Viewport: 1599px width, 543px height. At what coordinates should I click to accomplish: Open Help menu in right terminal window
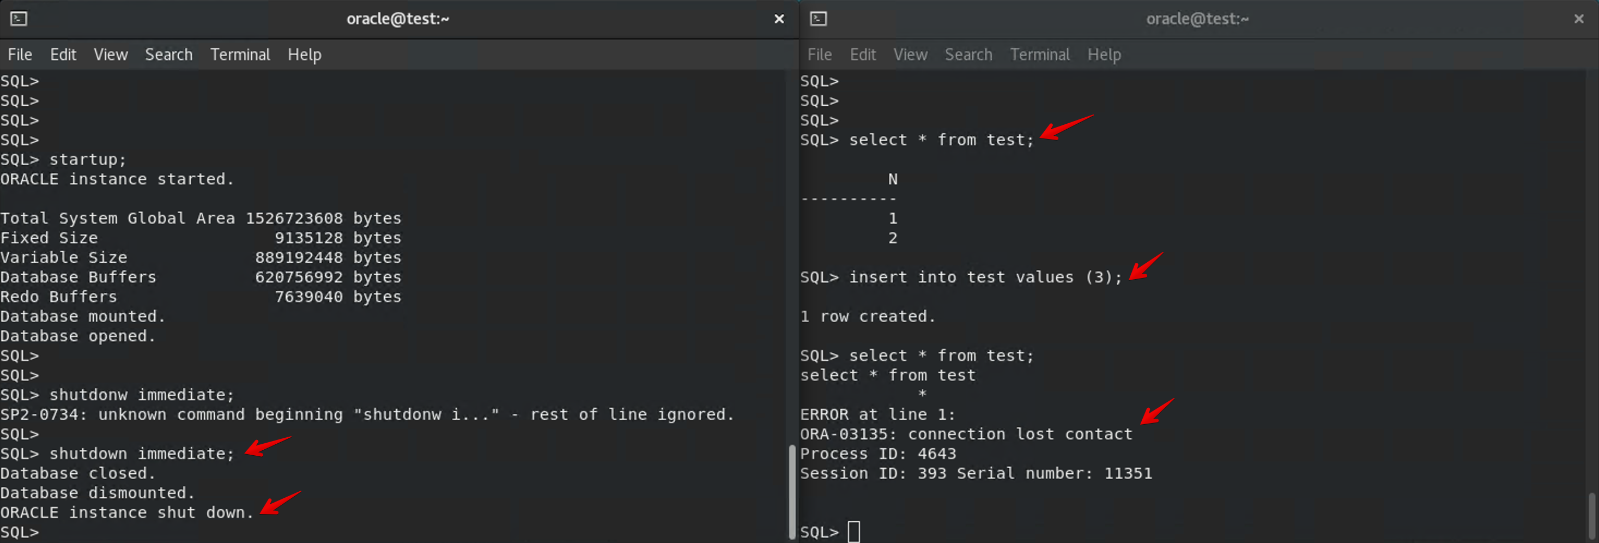[x=1104, y=55]
